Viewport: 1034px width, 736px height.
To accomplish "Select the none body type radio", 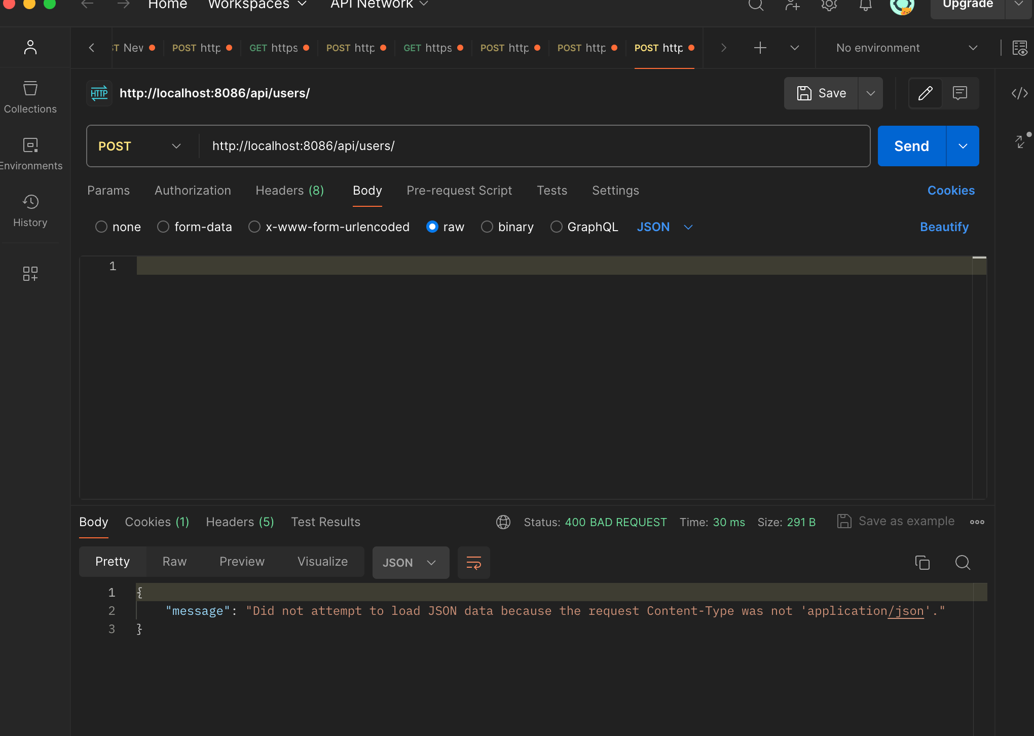I will click(101, 227).
